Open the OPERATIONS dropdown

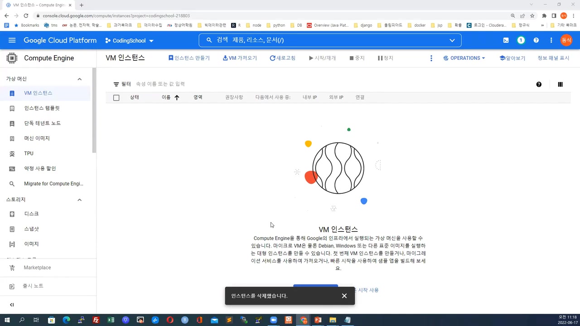click(x=464, y=58)
